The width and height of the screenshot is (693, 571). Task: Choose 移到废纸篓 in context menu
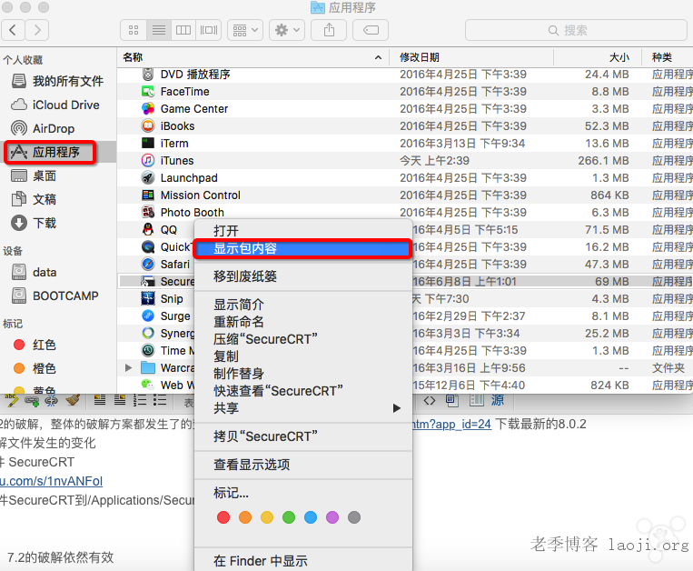pyautogui.click(x=303, y=276)
